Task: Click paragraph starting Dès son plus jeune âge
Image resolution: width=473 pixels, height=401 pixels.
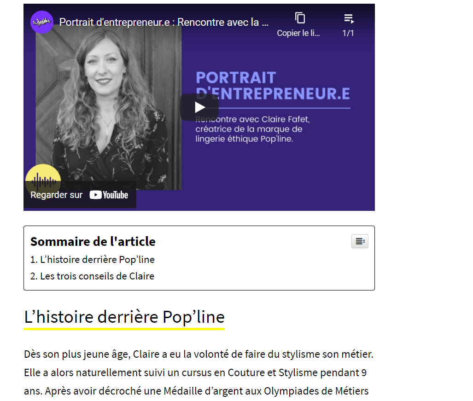Action: point(199,373)
